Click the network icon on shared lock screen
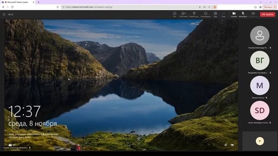 click(x=225, y=145)
